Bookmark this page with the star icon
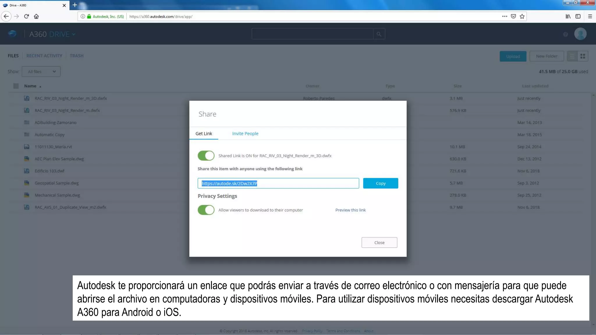 [x=522, y=16]
